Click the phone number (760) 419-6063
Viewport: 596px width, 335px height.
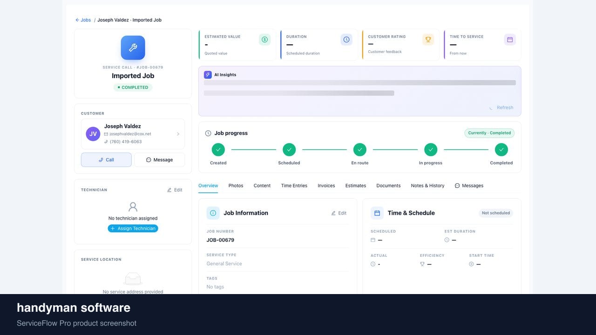click(x=126, y=142)
